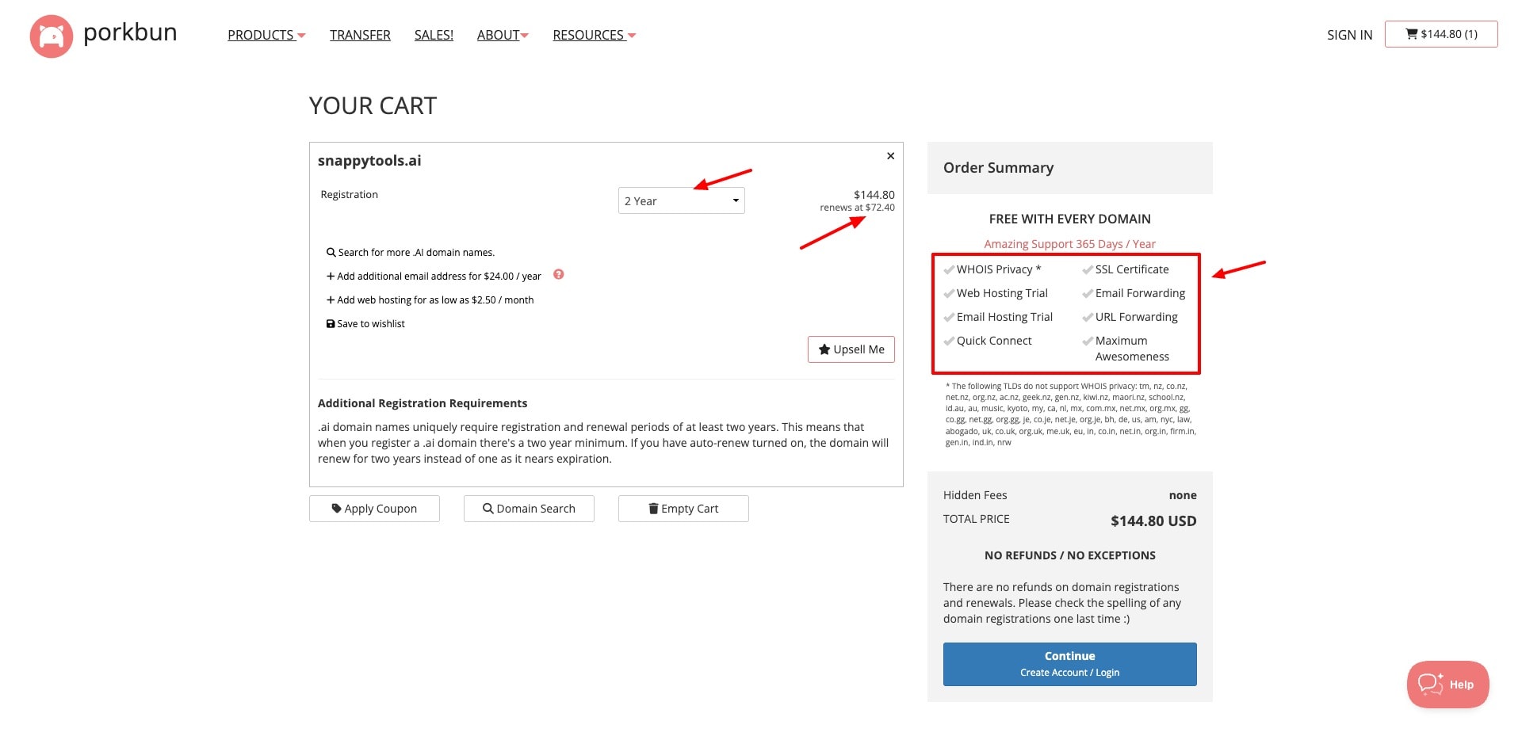Click the red question mark help icon
Image resolution: width=1522 pixels, height=740 pixels.
pyautogui.click(x=558, y=275)
